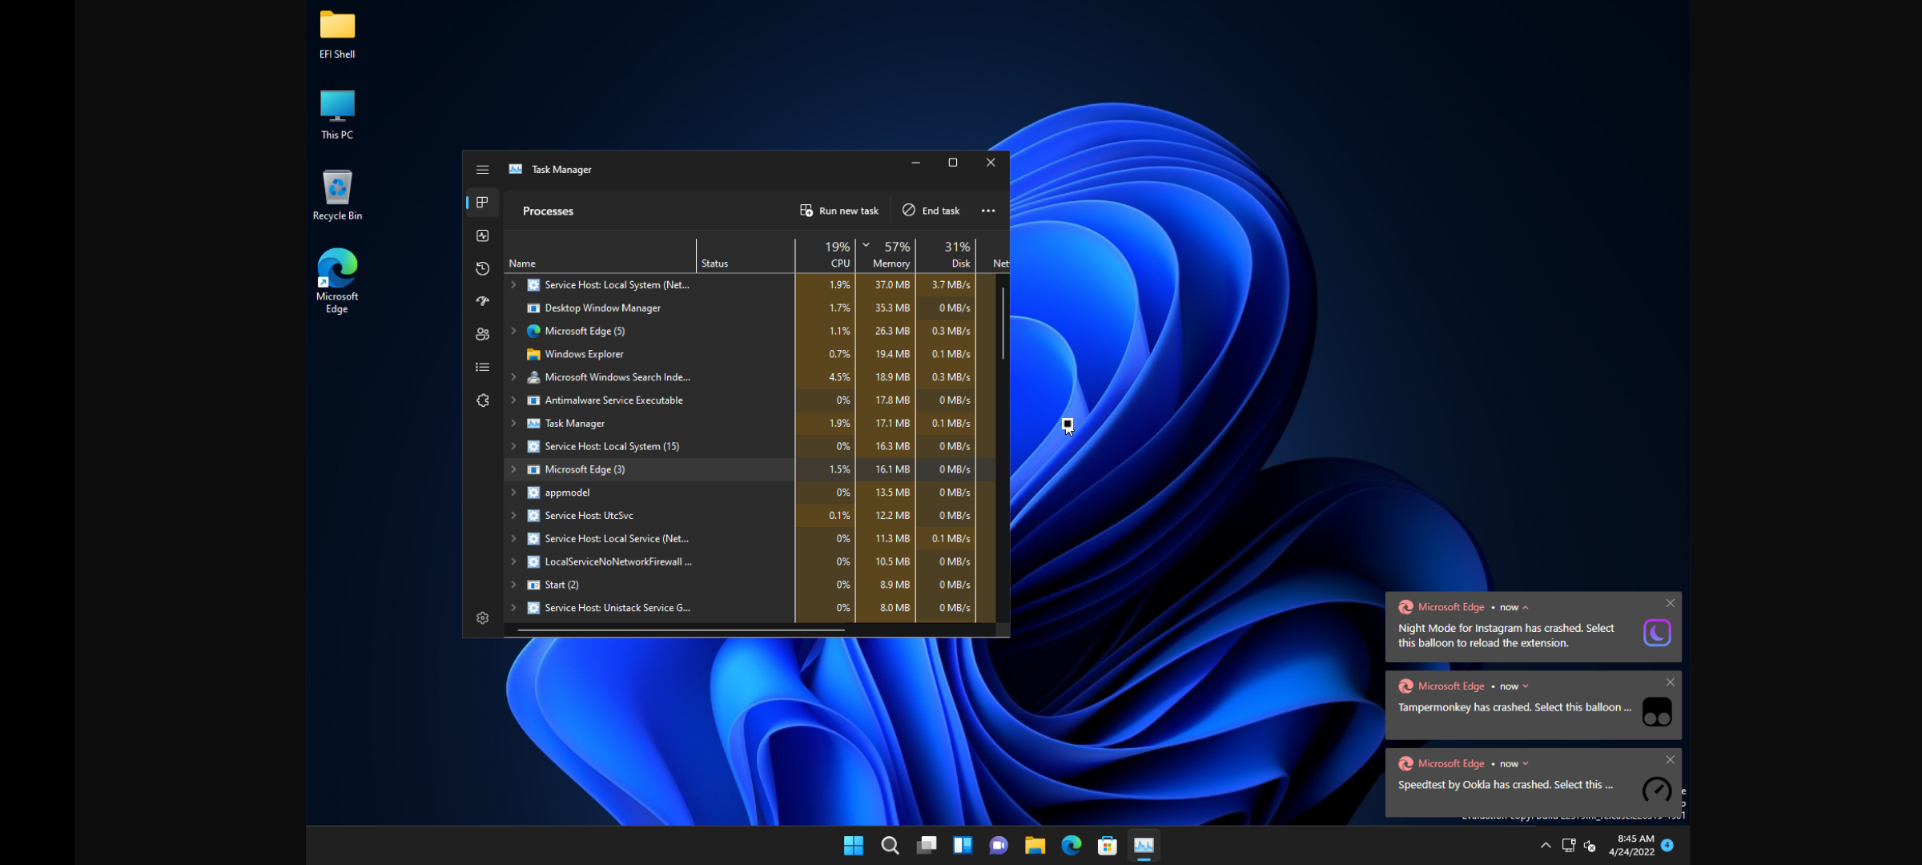Expand the Microsoft Edge (5) process group
Viewport: 1922px width, 865px height.
point(513,331)
